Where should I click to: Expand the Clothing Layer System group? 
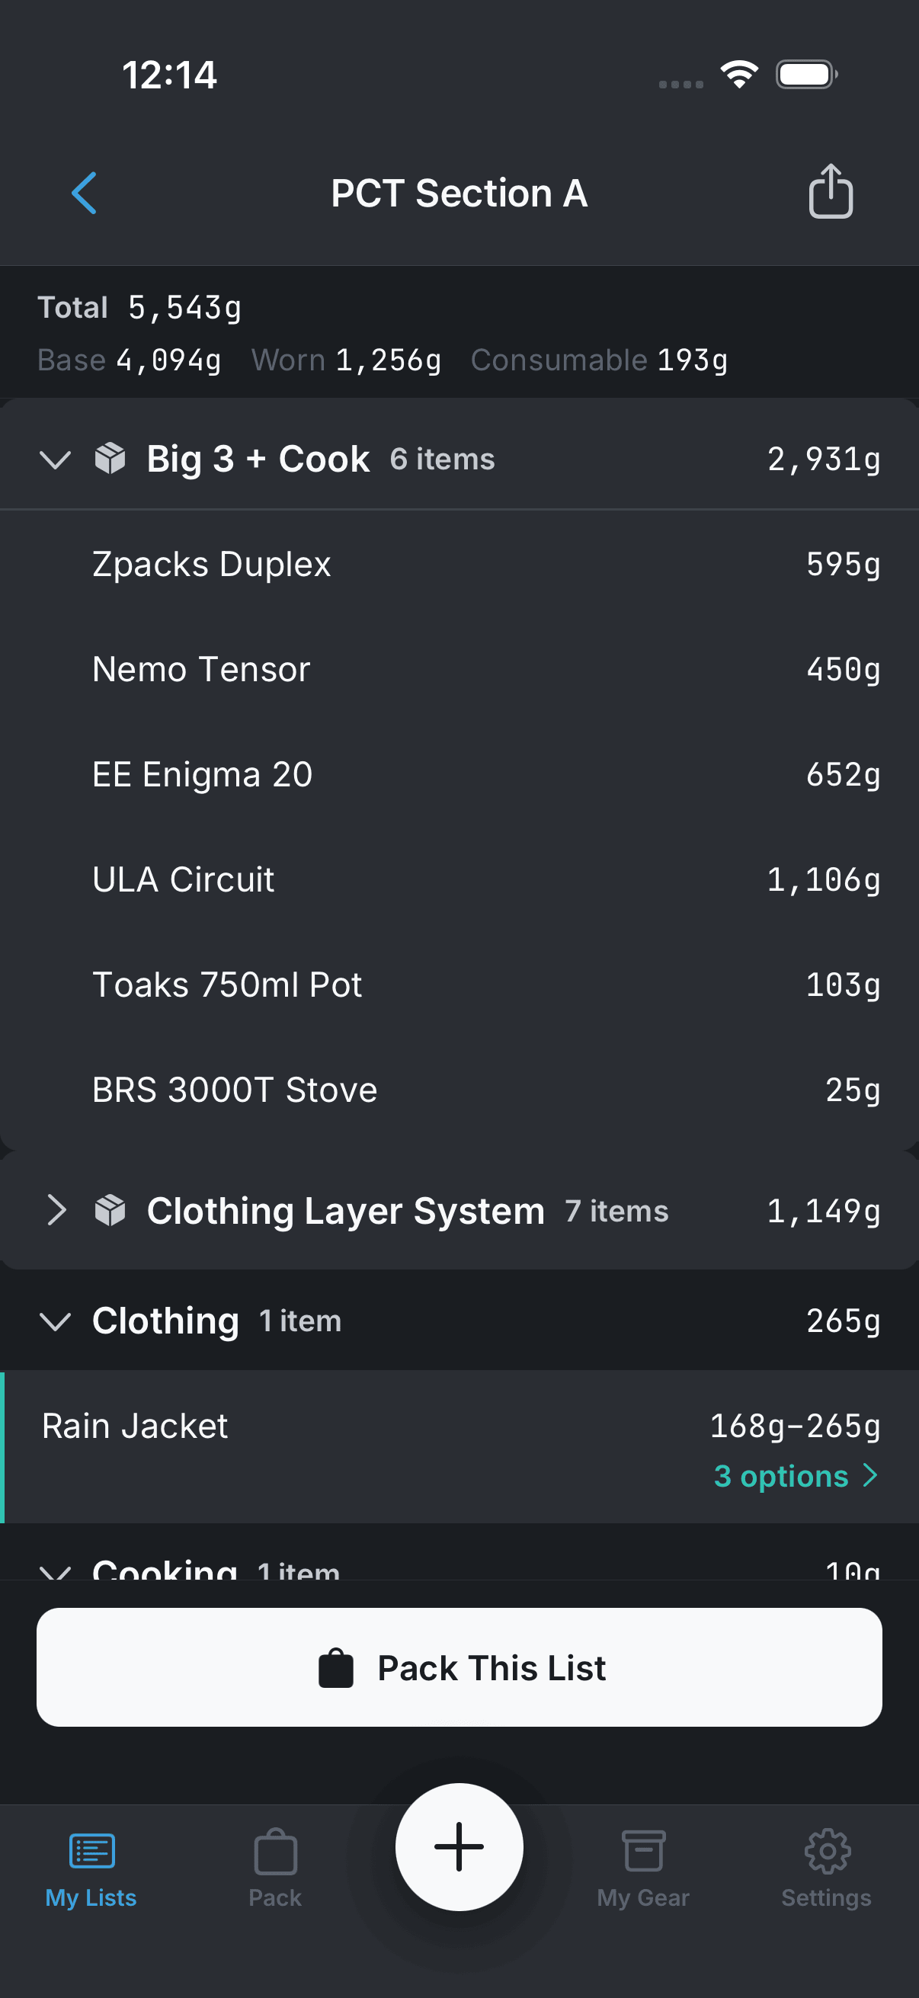[x=55, y=1211]
